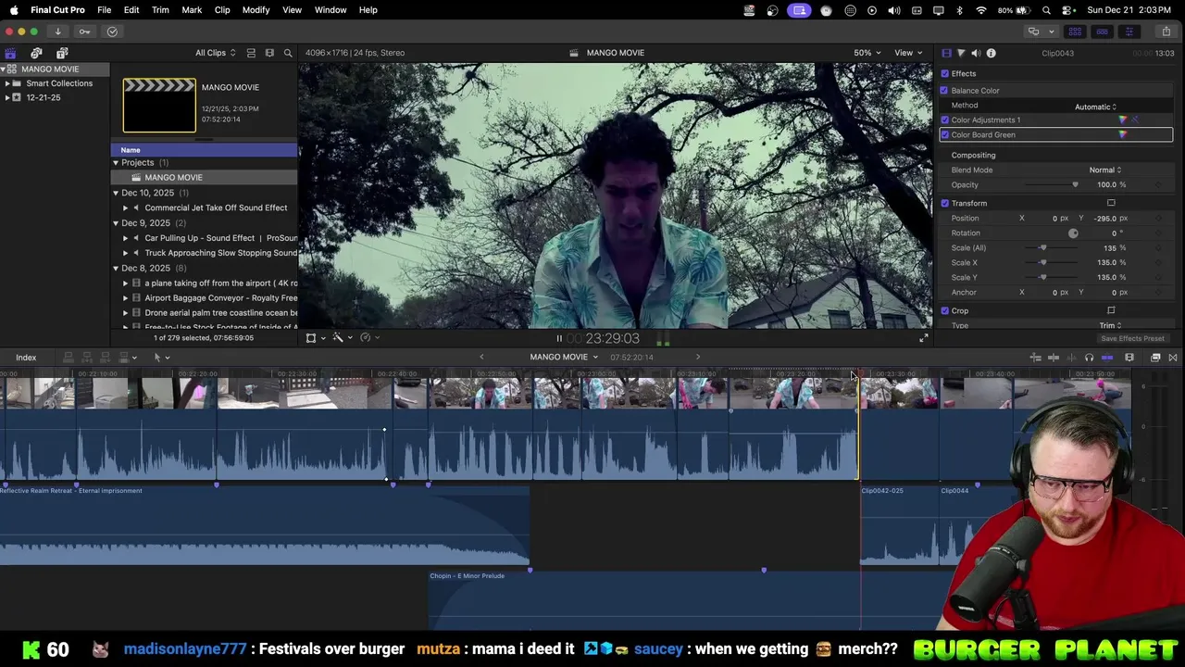Show Photos and Audio sidebar icon
Image resolution: width=1185 pixels, height=667 pixels.
click(x=36, y=53)
